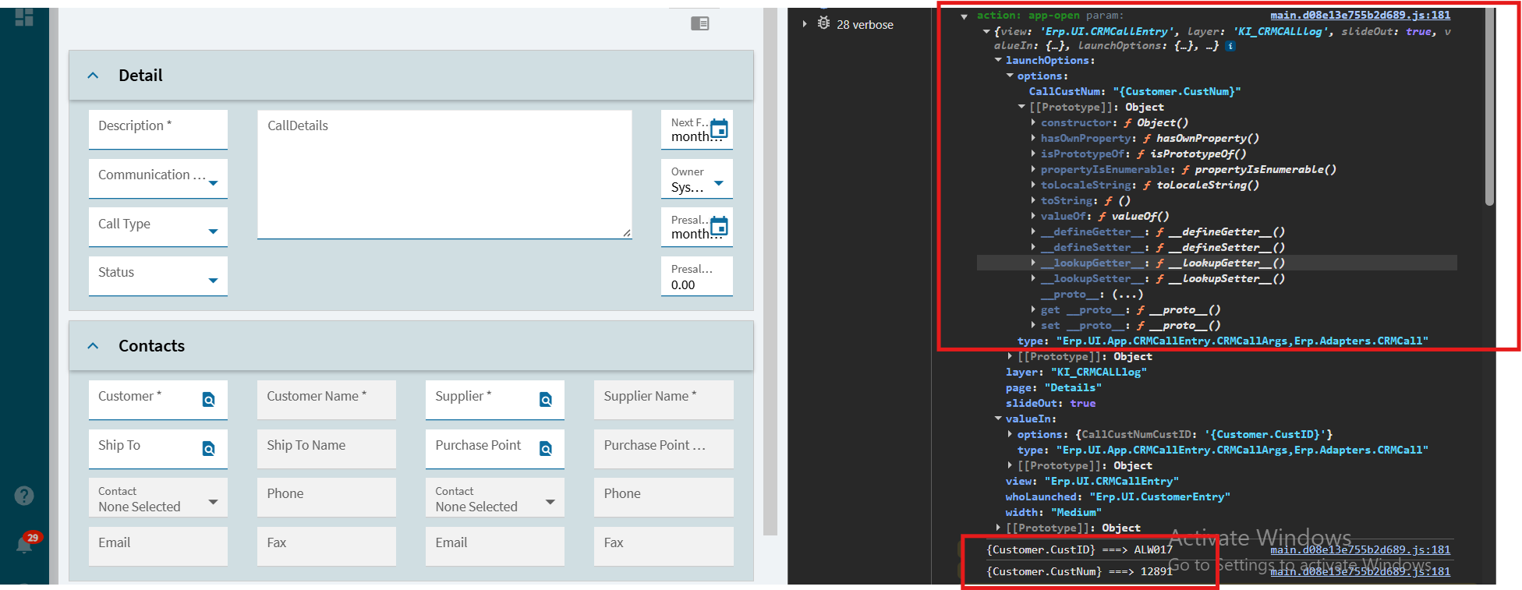The height and width of the screenshot is (590, 1522).
Task: Open the Next Follow-up date calendar picker
Action: (x=719, y=129)
